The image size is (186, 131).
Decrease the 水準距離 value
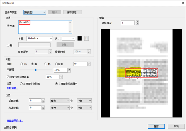click(43, 109)
